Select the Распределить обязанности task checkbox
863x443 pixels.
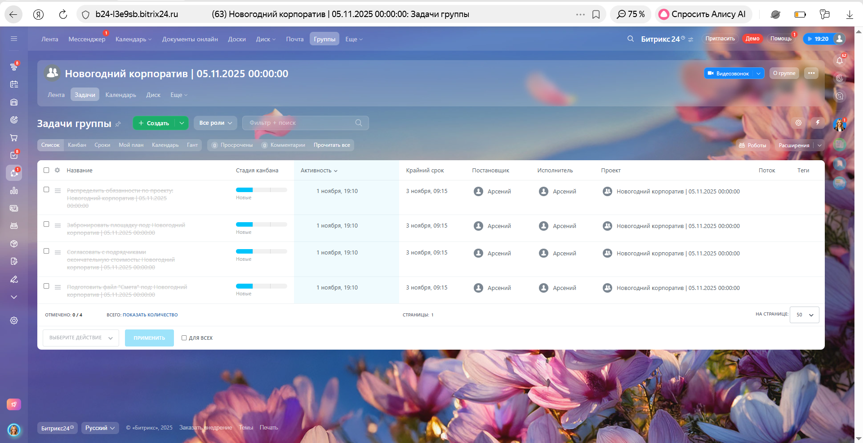pyautogui.click(x=46, y=189)
